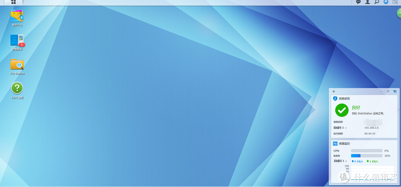Minimize the widget panel
The image size is (401, 187).
coord(381,91)
